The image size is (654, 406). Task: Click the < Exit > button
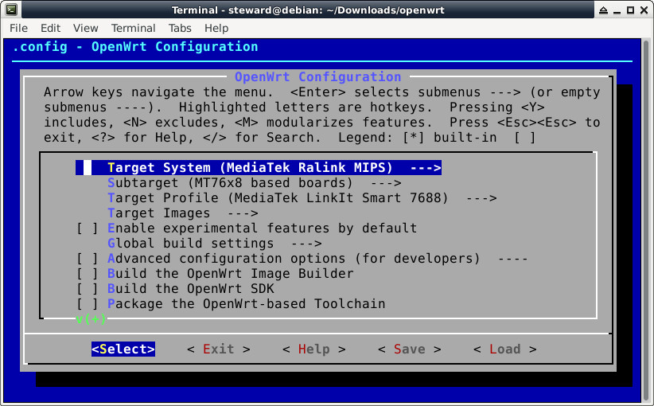click(x=219, y=349)
